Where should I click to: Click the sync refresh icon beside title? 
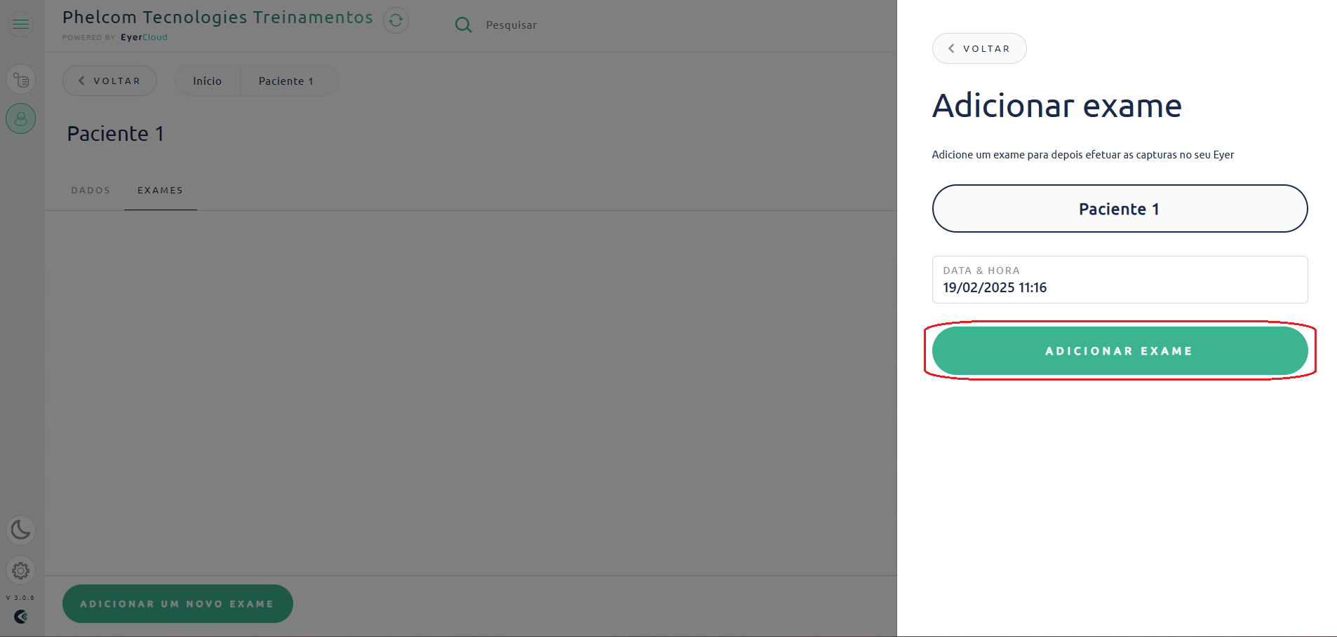tap(396, 20)
